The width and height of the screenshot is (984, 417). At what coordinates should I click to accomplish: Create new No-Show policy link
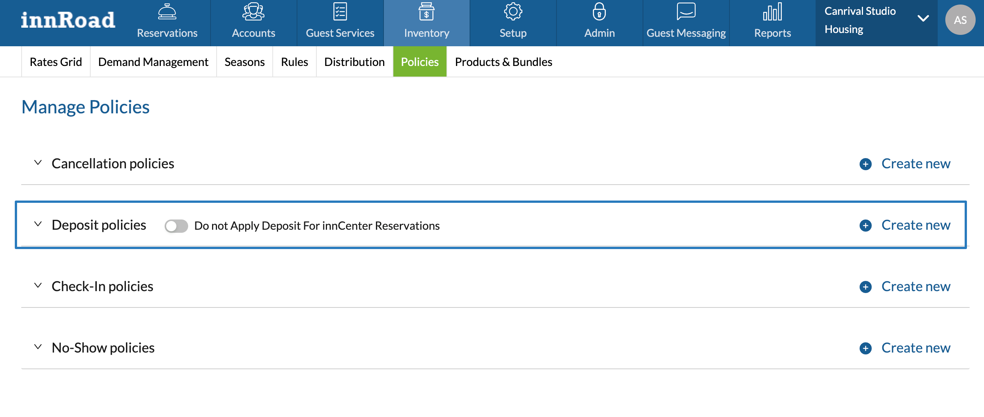[915, 348]
